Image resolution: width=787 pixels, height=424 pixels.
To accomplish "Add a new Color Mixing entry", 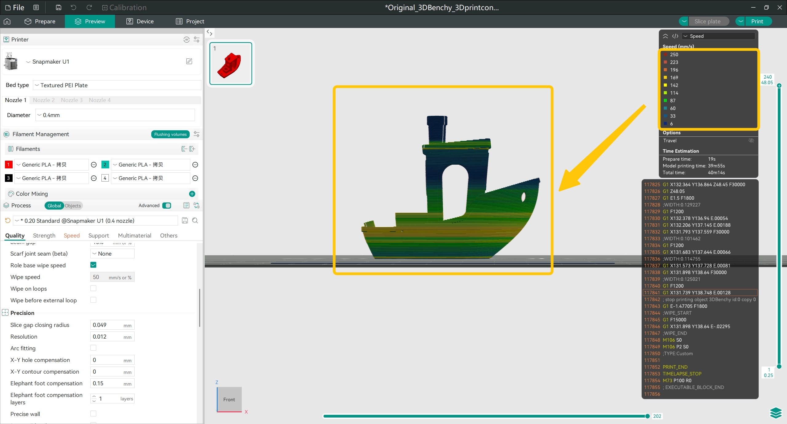I will pos(192,194).
